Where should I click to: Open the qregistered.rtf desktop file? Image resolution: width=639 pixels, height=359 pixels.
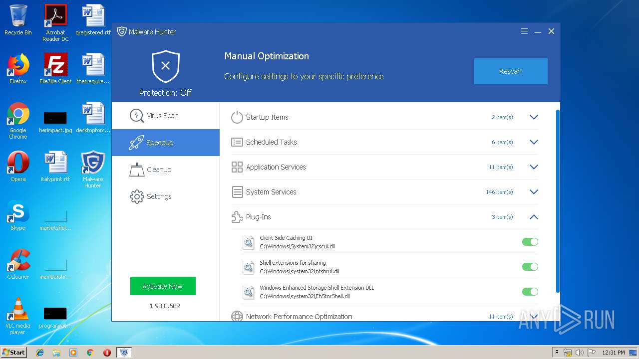(x=93, y=20)
